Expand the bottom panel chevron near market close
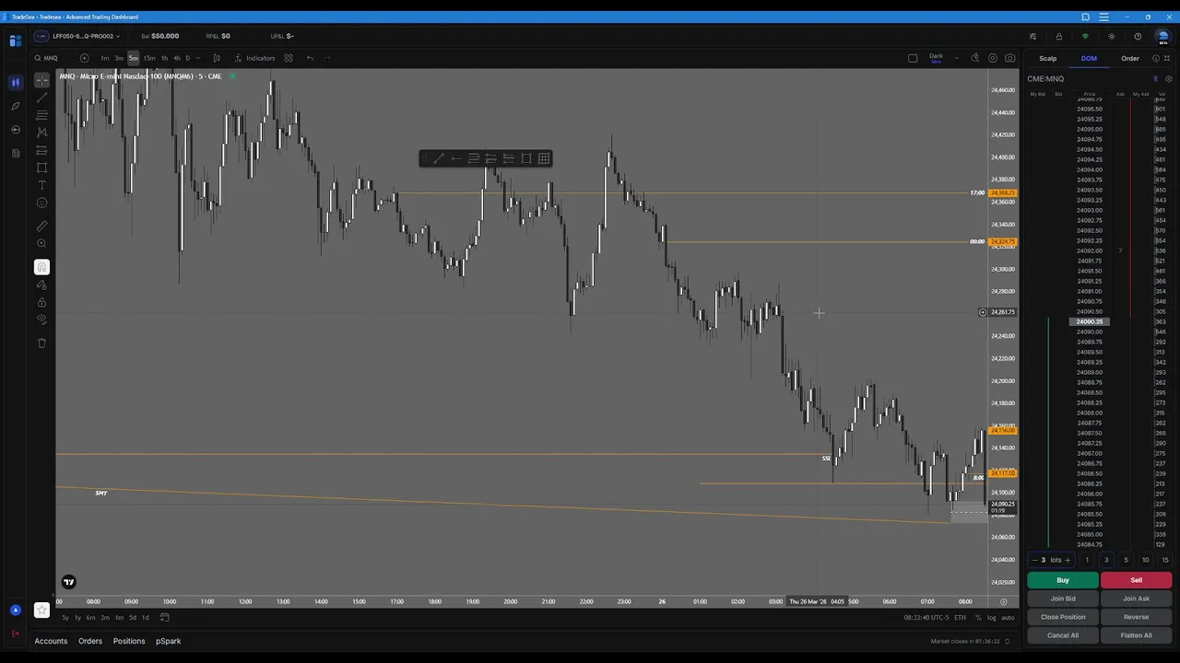Screen dimensions: 1180x663 [x=1007, y=641]
